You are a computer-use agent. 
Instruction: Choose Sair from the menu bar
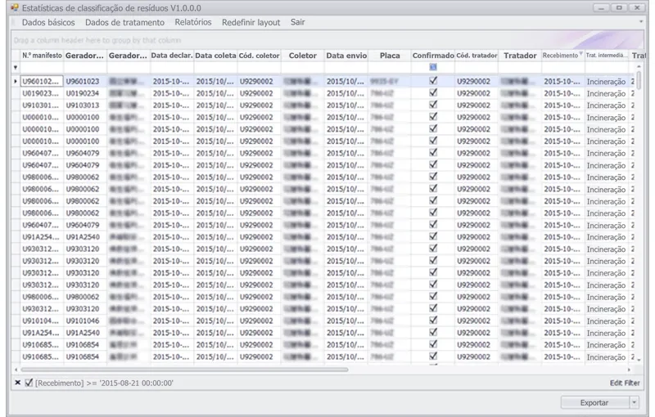[x=298, y=22]
